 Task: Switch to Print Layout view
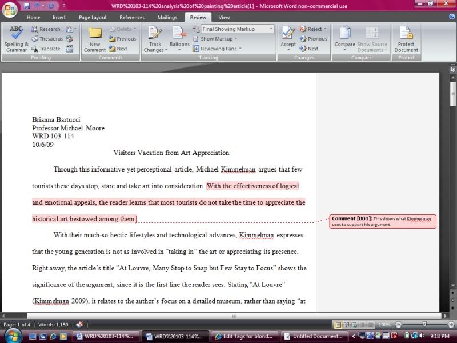(338, 325)
